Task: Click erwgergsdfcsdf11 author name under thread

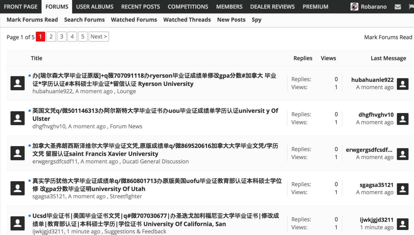Action: coord(55,161)
